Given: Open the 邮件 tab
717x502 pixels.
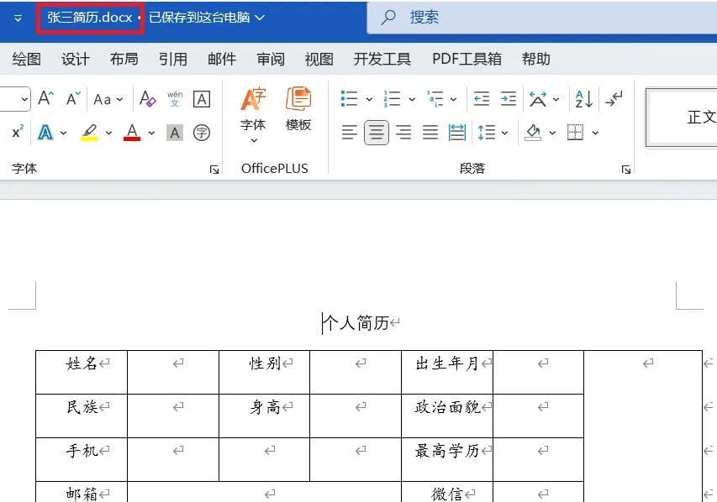Looking at the screenshot, I should tap(222, 59).
